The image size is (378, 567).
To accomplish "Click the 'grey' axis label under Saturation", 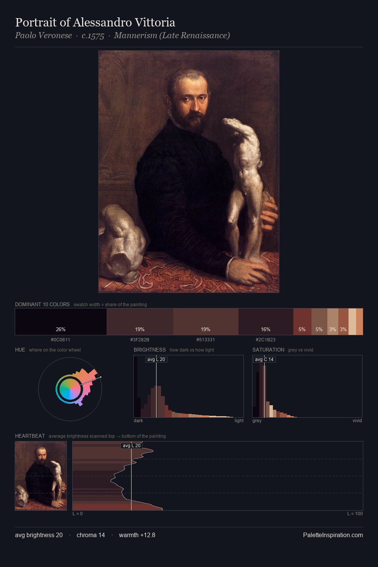I will pos(257,421).
